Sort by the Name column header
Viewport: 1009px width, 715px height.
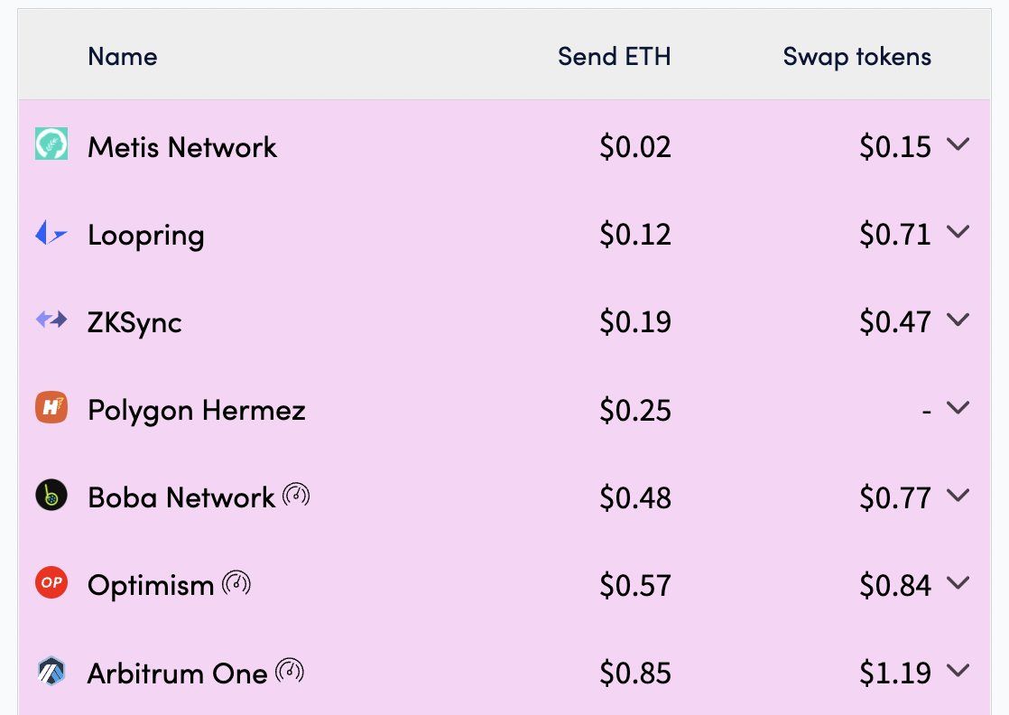pyautogui.click(x=122, y=57)
